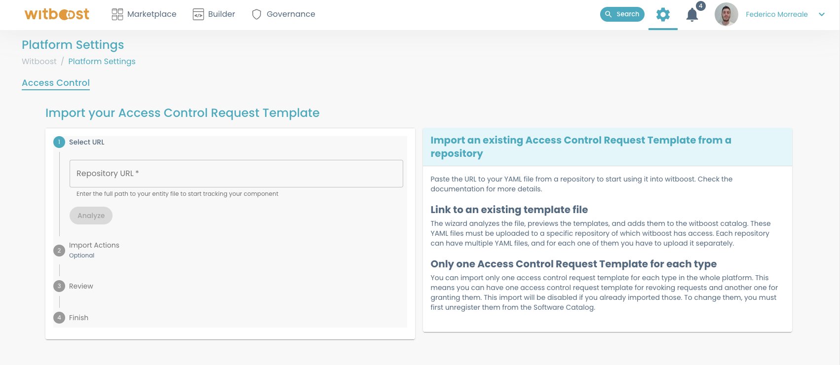Click the Finish step label
The height and width of the screenshot is (365, 840).
pyautogui.click(x=78, y=318)
